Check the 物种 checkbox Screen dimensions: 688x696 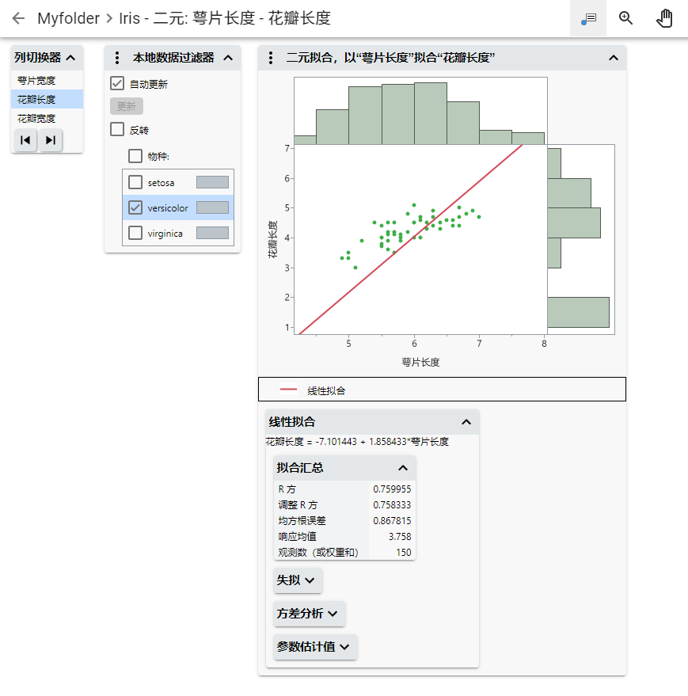(135, 156)
